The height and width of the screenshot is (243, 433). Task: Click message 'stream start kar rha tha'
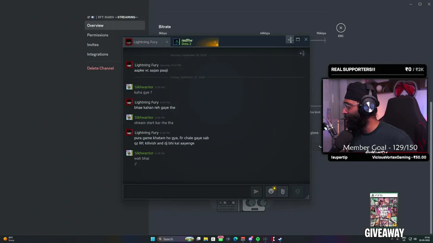tap(154, 123)
